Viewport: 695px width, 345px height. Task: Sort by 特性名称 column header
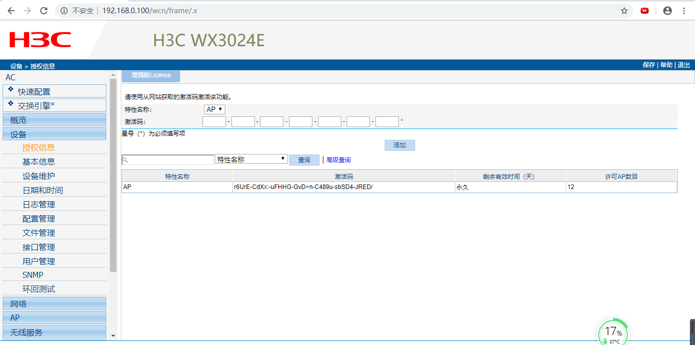tap(177, 176)
